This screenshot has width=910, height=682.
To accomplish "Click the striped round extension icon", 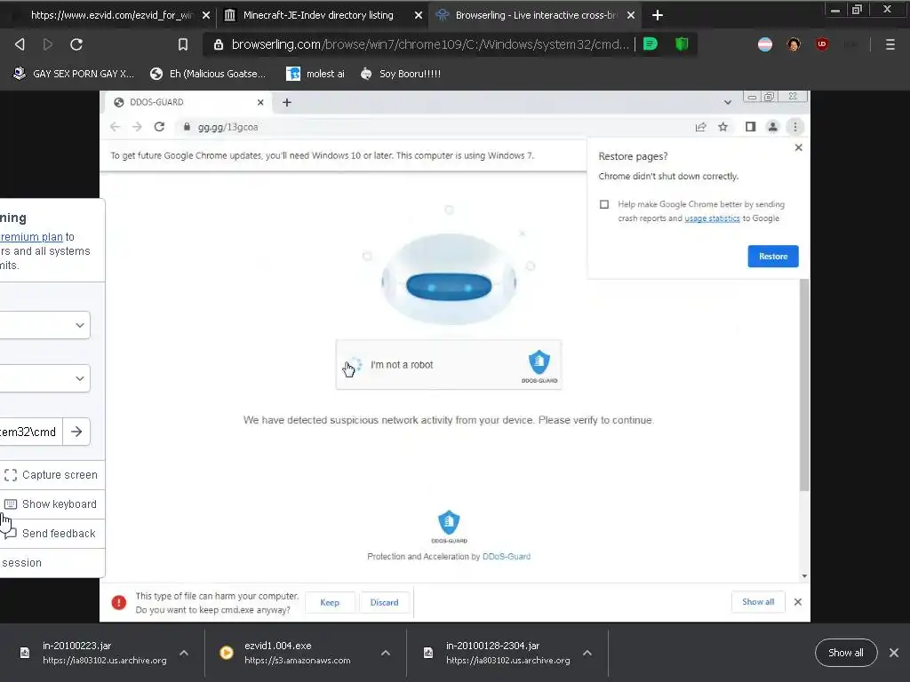I will (x=765, y=44).
